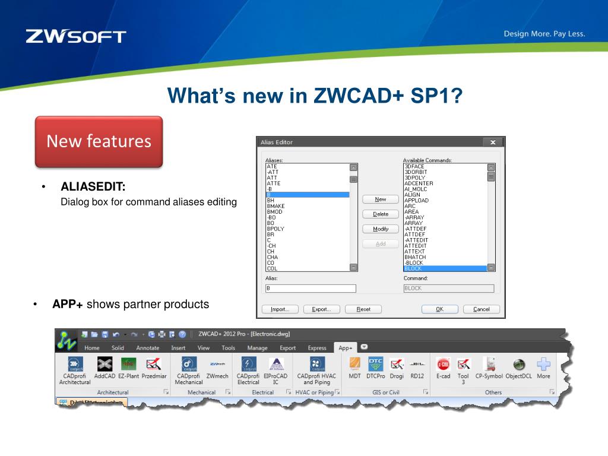The width and height of the screenshot is (608, 456).
Task: Click the Available Commands scrollbar up arrow
Action: coord(491,167)
